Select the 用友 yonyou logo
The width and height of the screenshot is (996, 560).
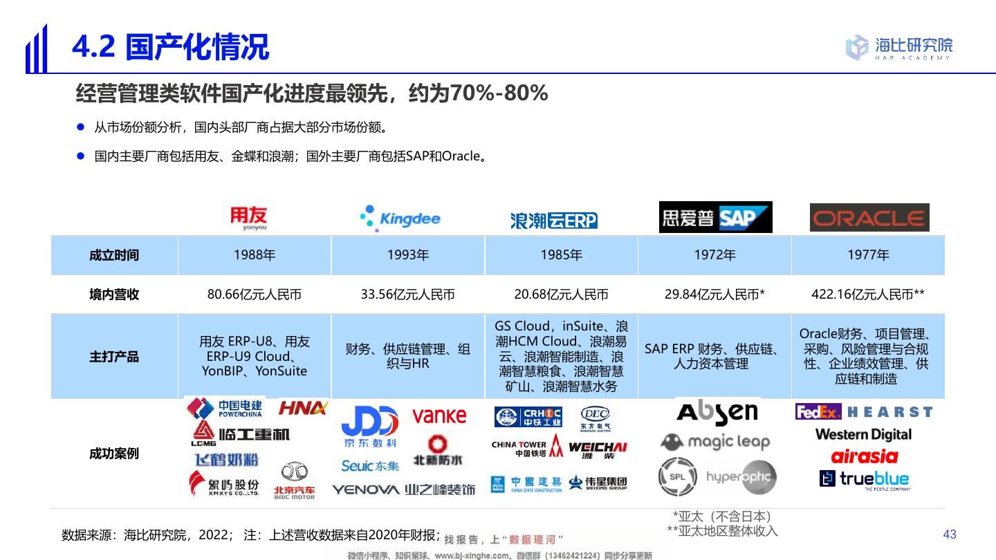tap(248, 218)
